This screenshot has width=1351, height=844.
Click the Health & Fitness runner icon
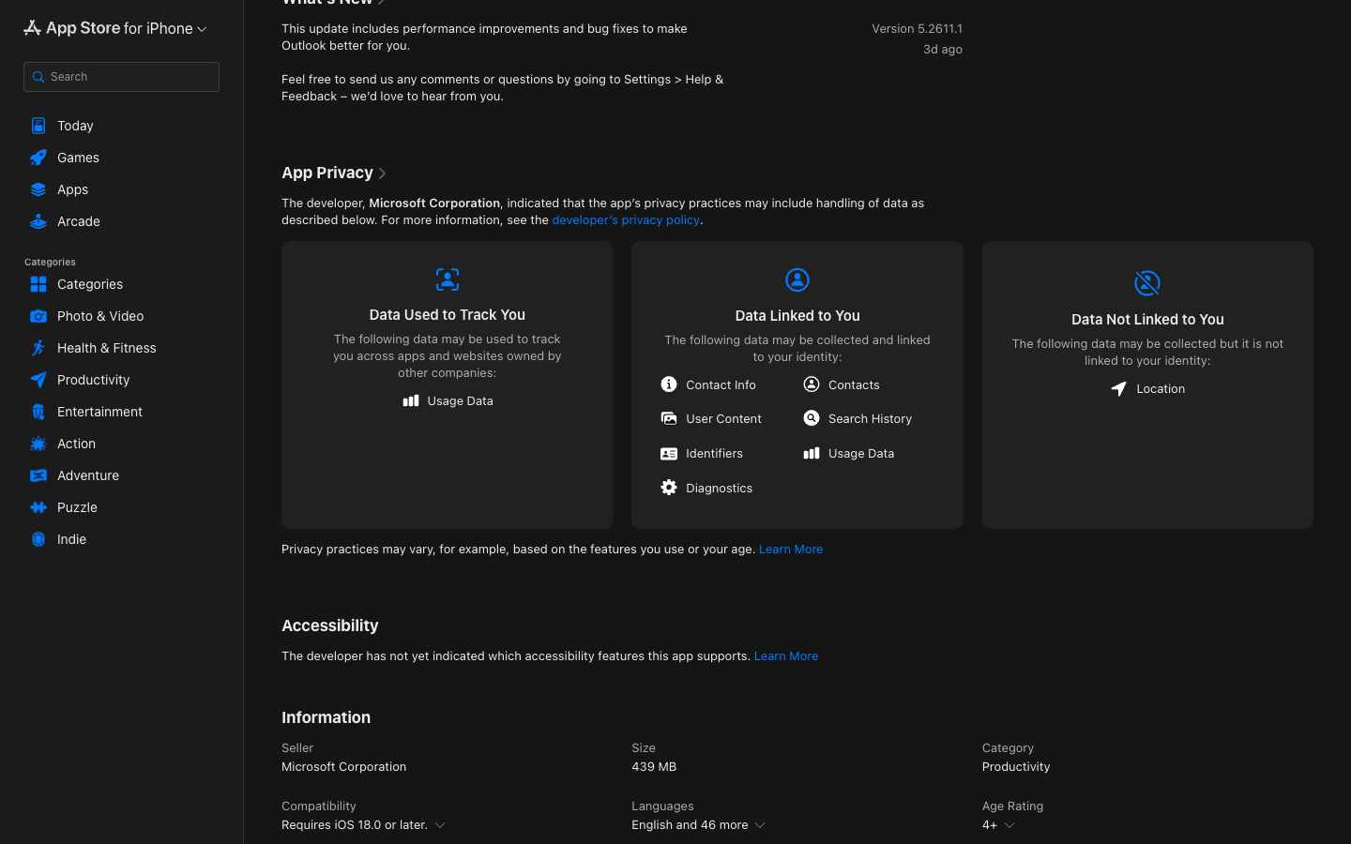38,348
